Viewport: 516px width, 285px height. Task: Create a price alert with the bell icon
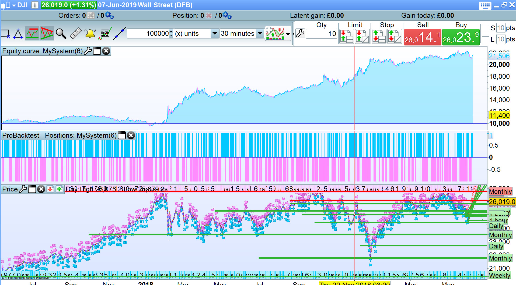(90, 34)
